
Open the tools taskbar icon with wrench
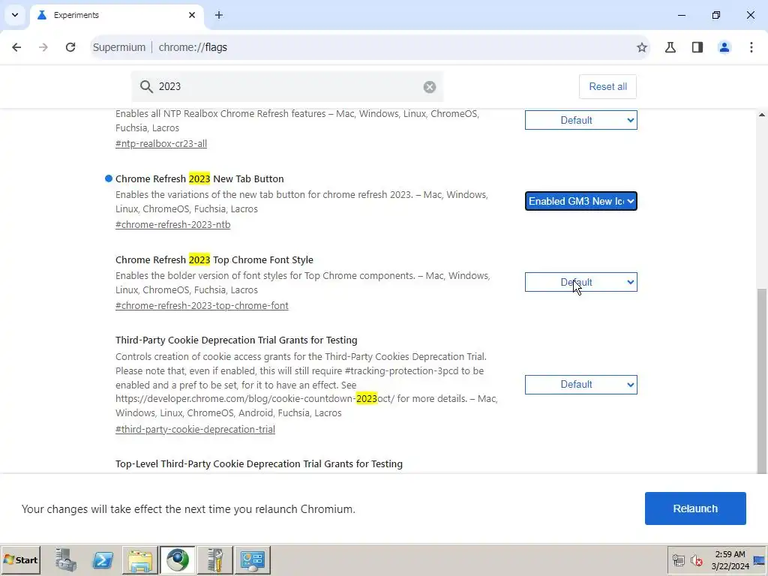pos(215,559)
